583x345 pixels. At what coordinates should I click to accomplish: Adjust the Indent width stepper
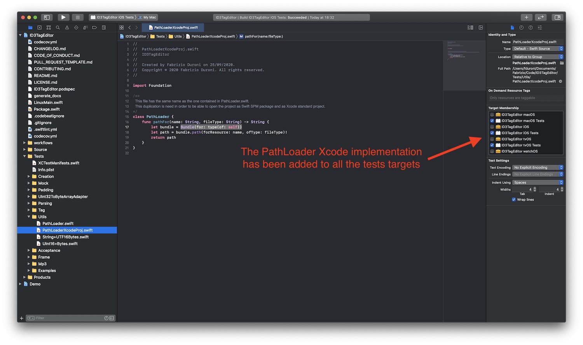562,190
